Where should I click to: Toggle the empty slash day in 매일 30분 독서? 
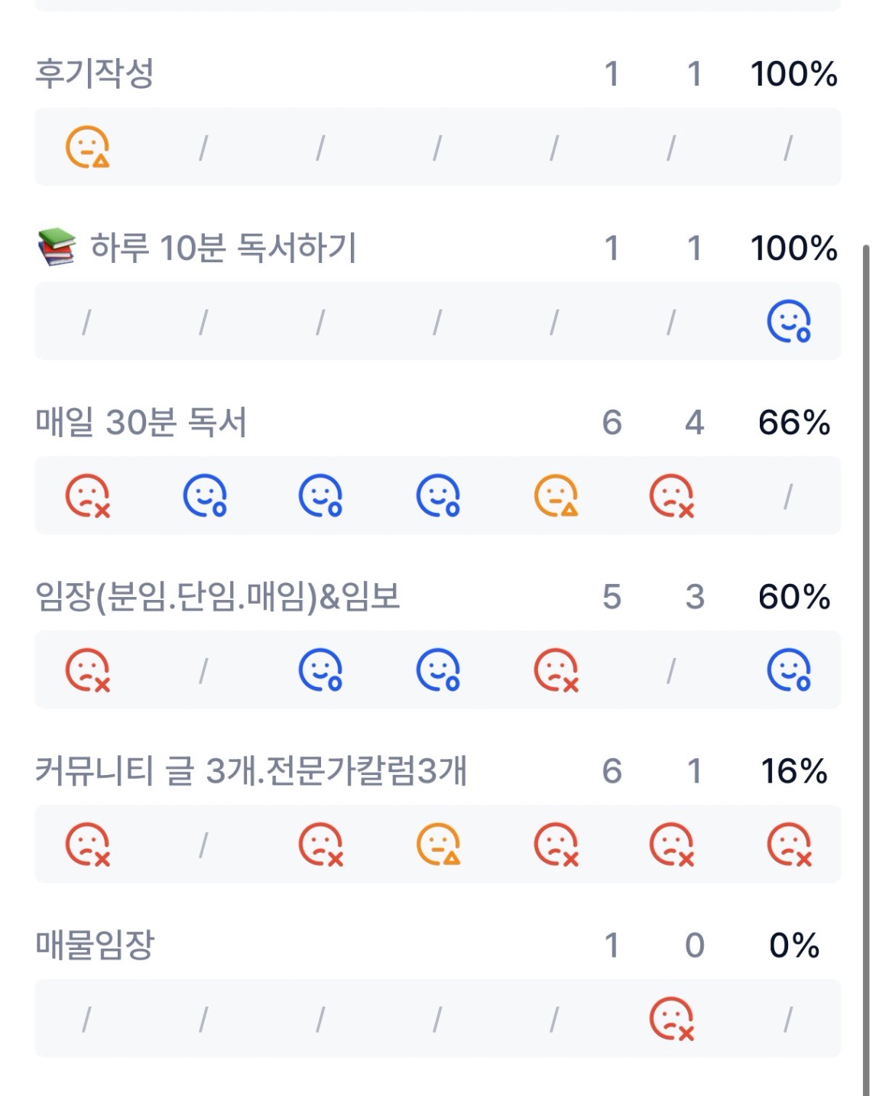pyautogui.click(x=788, y=497)
